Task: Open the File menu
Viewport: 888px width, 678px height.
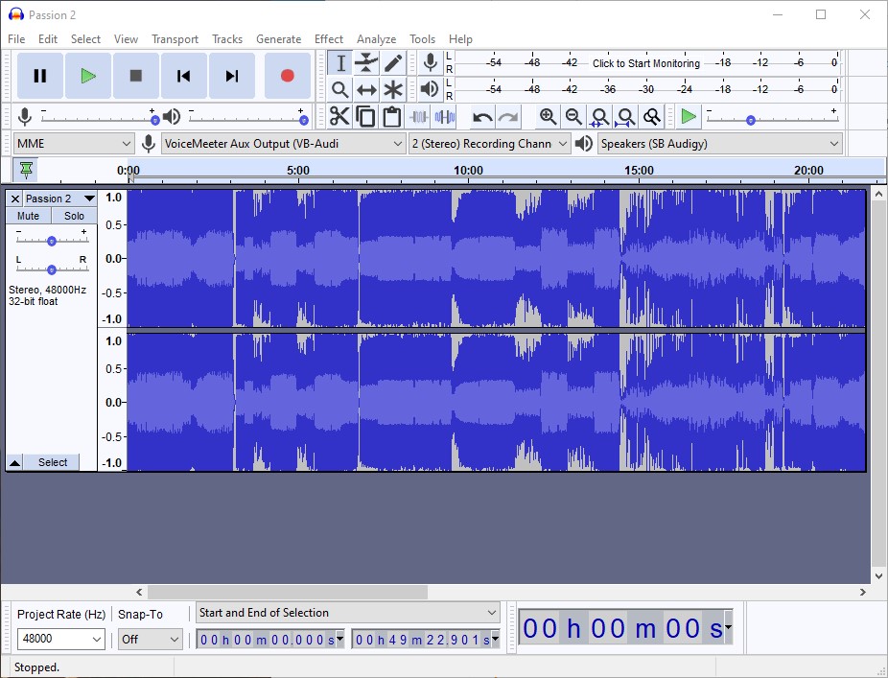Action: pyautogui.click(x=16, y=39)
